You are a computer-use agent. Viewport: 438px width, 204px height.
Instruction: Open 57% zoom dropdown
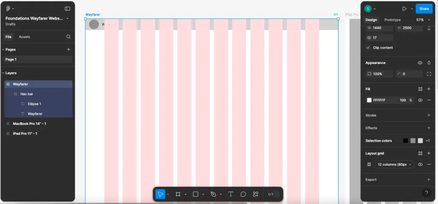423,20
